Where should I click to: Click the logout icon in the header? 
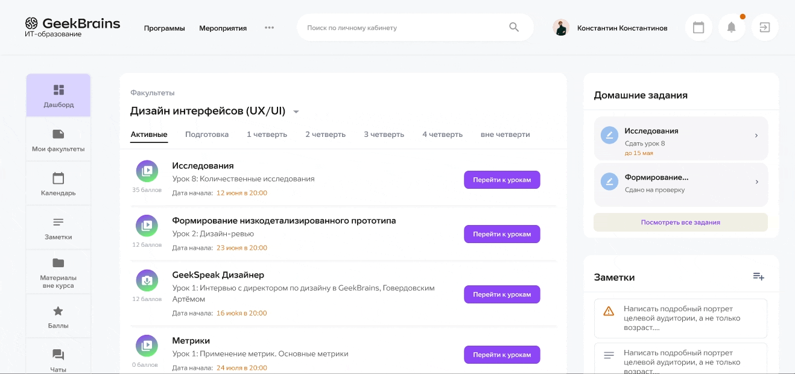764,27
